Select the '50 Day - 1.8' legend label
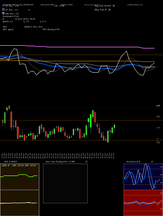This screenshot has width=163, height=216. [11, 10]
